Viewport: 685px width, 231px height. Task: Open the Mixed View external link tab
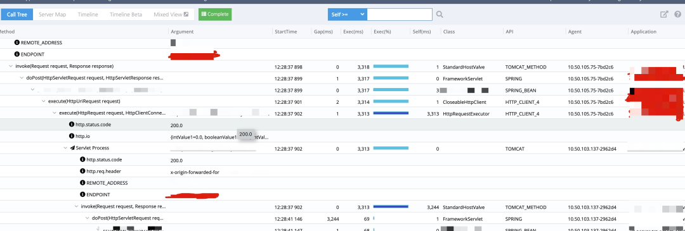tap(171, 15)
